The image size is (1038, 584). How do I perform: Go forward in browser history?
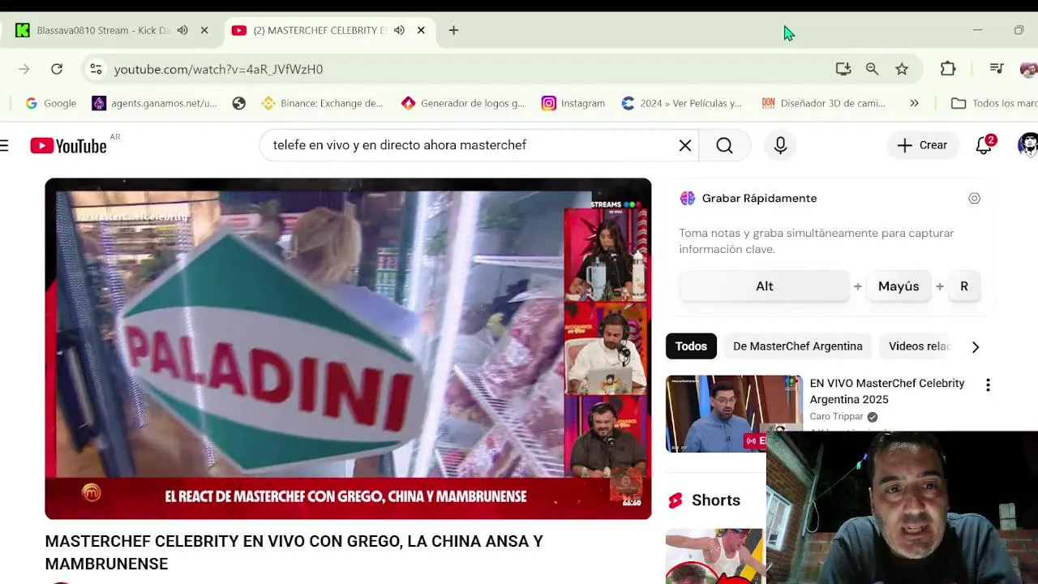coord(24,69)
